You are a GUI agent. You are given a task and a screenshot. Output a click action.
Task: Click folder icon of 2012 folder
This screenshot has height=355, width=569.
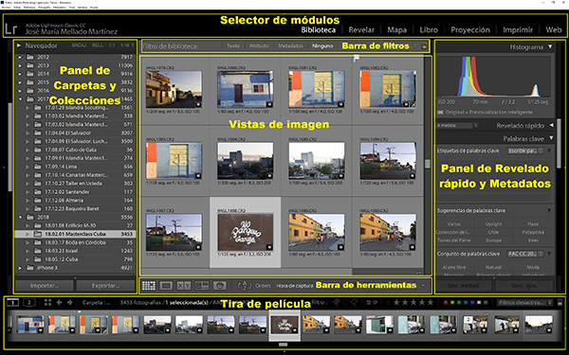point(30,57)
